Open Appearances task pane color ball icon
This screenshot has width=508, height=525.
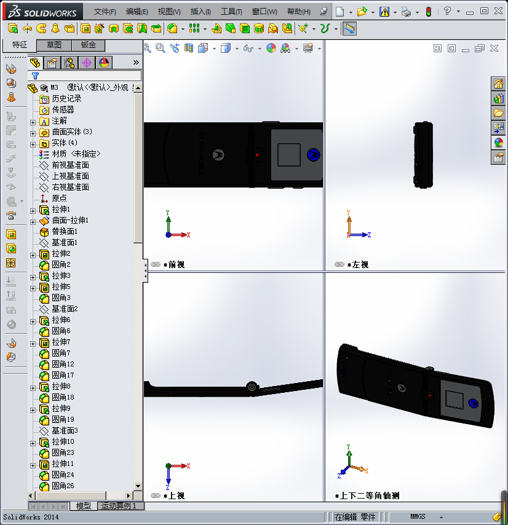tap(498, 143)
